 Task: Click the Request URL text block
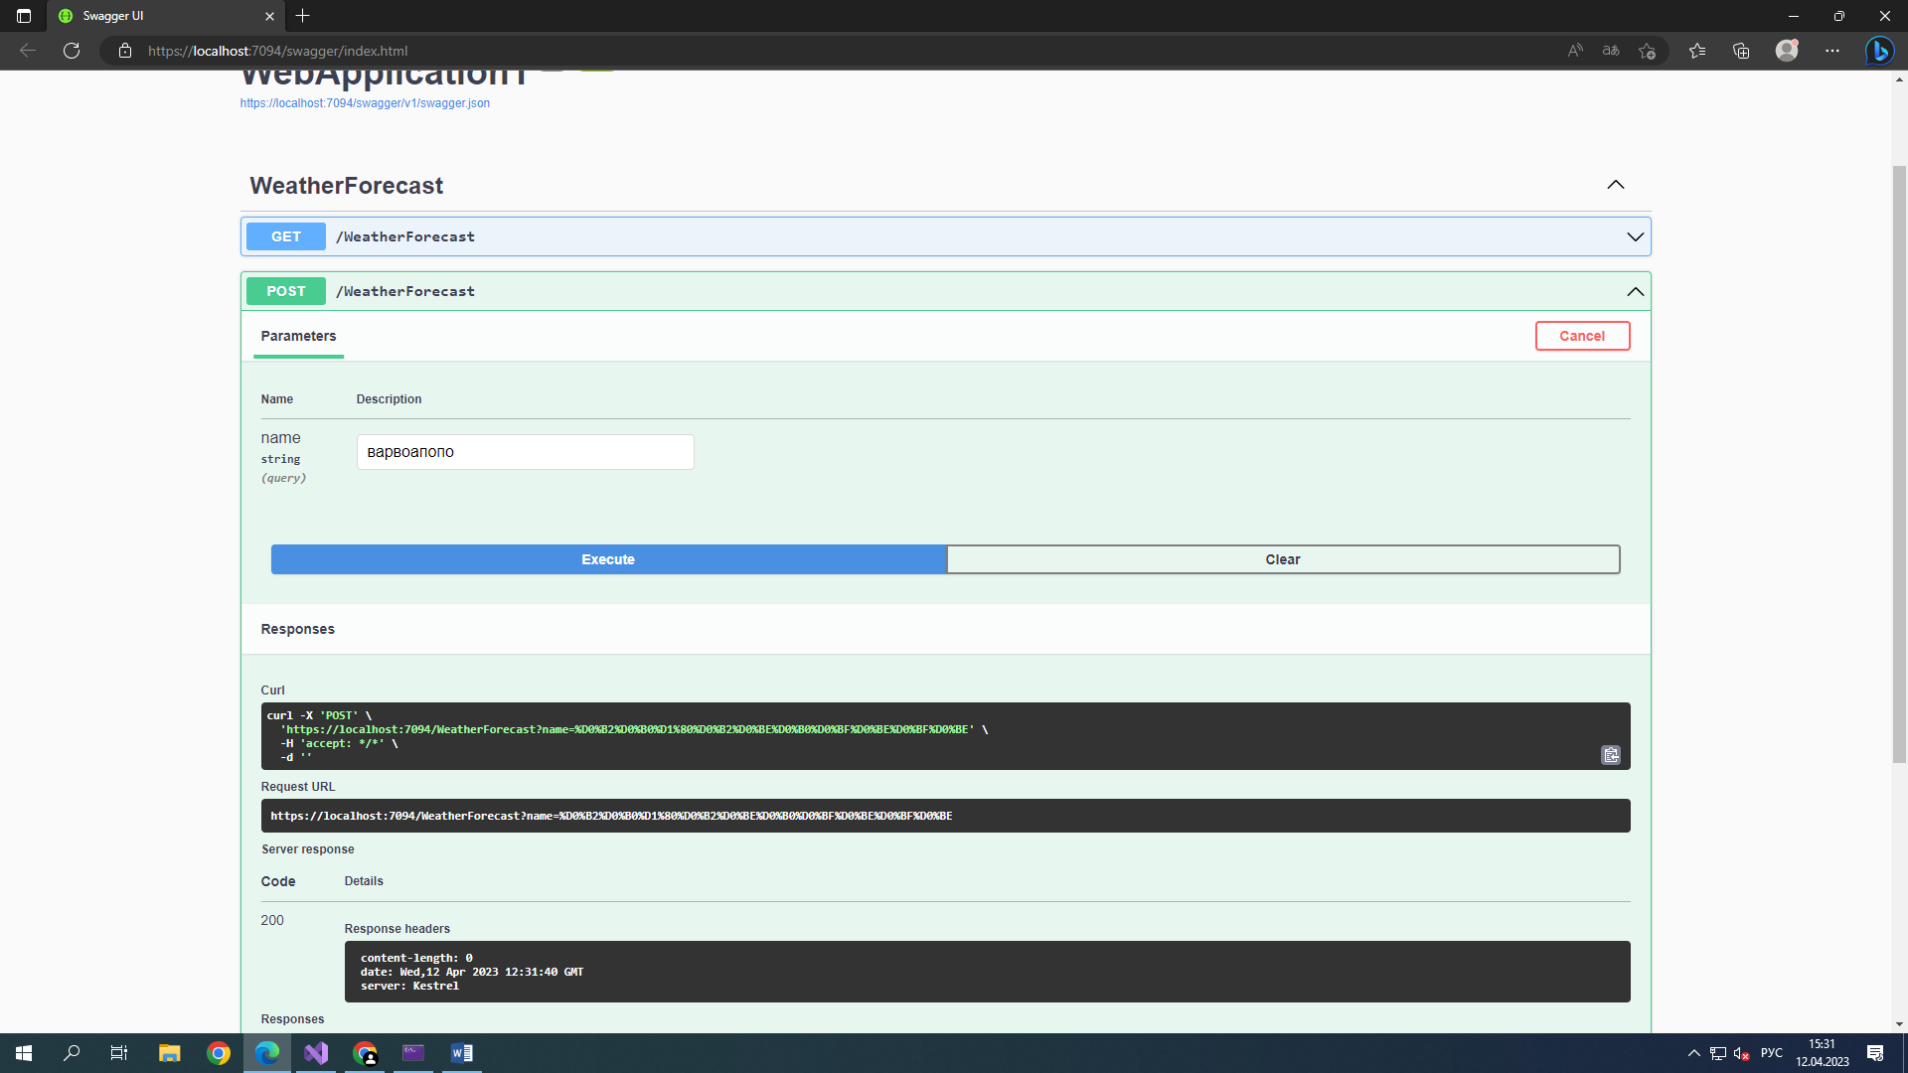945,816
